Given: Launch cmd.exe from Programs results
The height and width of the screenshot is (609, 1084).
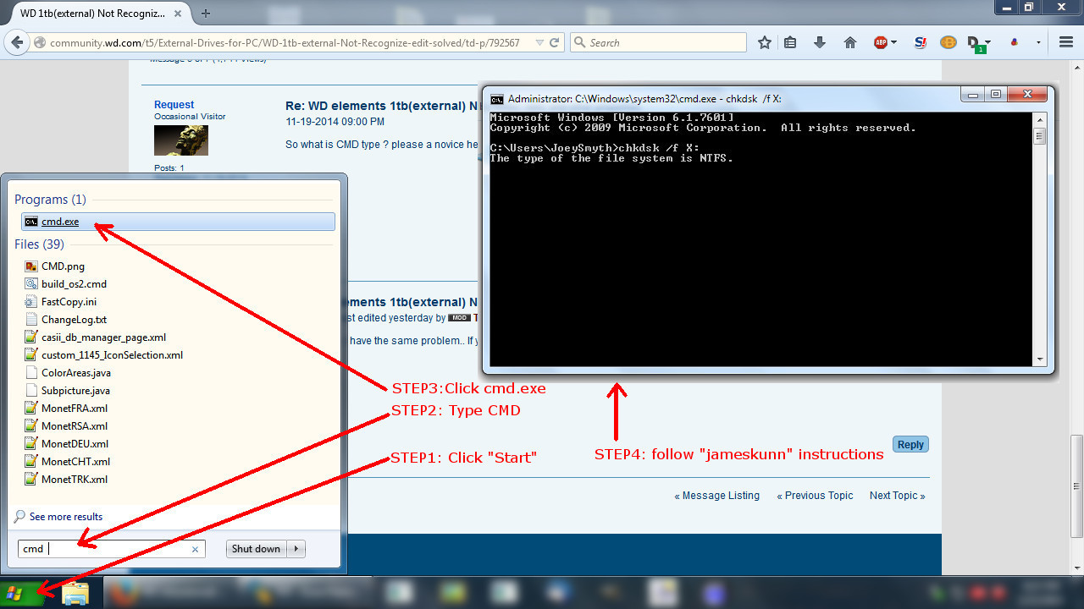Looking at the screenshot, I should pyautogui.click(x=178, y=222).
